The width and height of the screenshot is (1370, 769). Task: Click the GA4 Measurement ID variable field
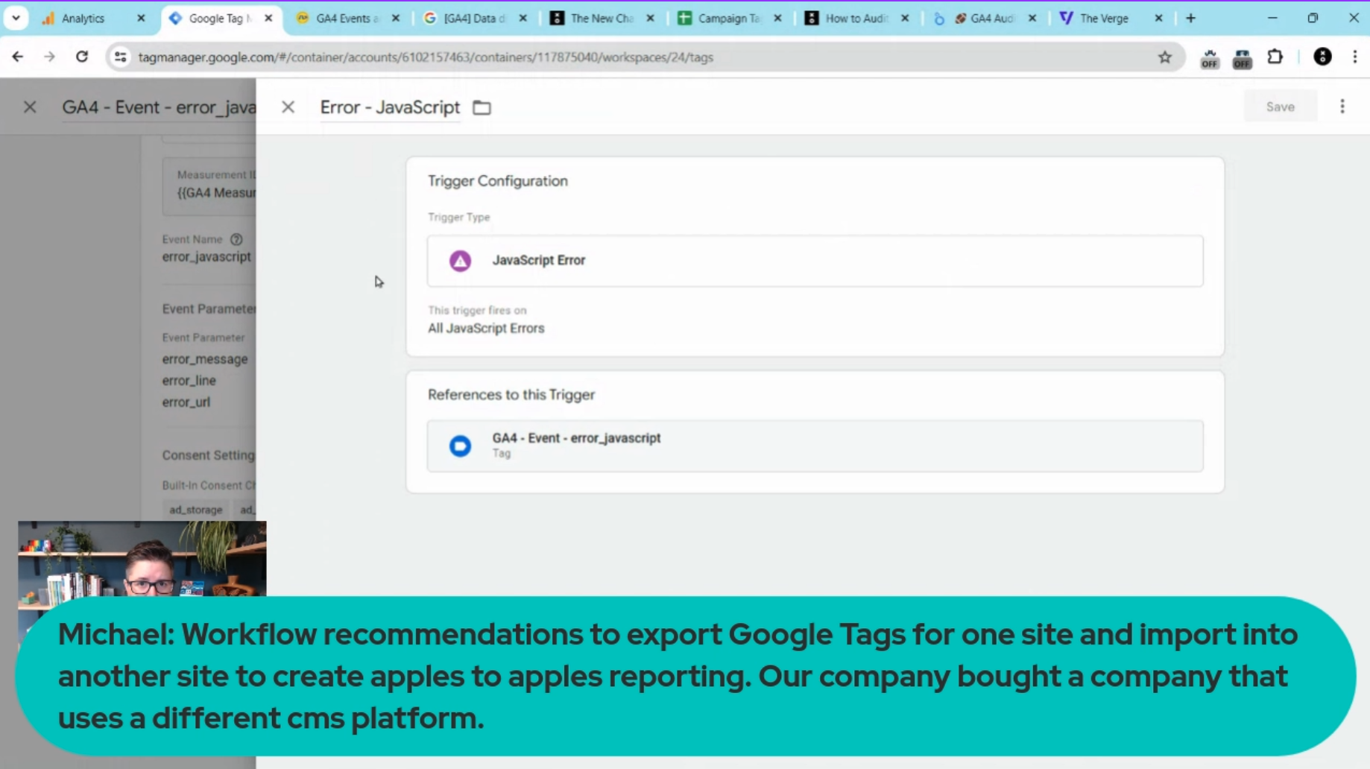[x=209, y=186]
